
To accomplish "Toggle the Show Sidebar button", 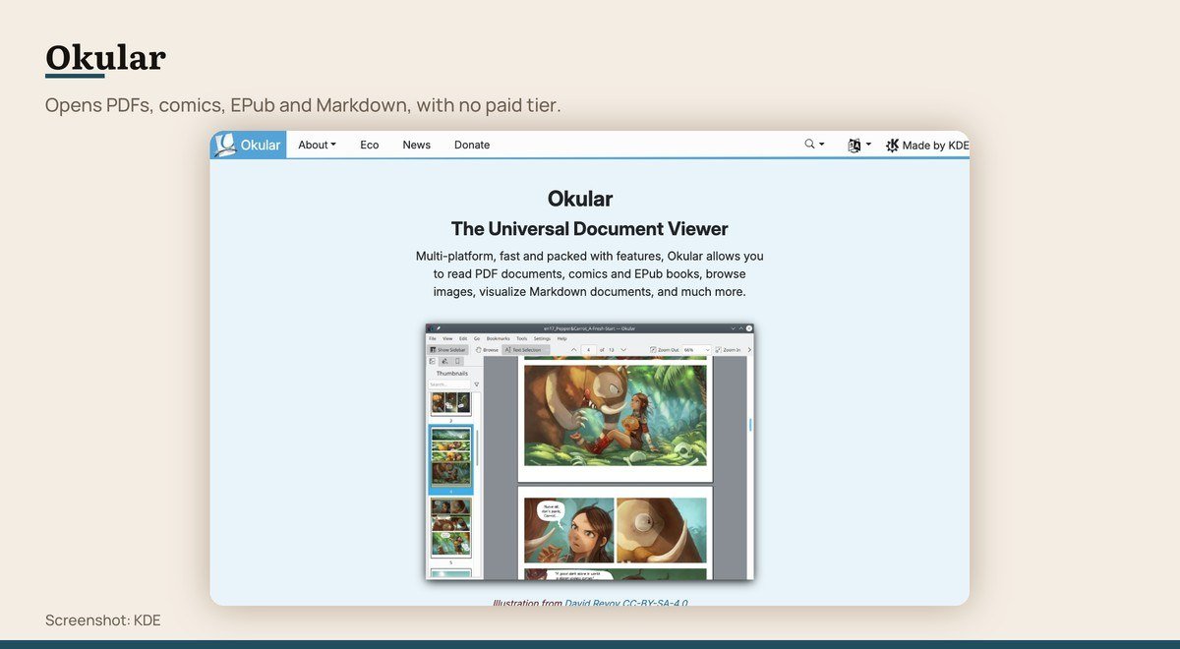I will [447, 350].
